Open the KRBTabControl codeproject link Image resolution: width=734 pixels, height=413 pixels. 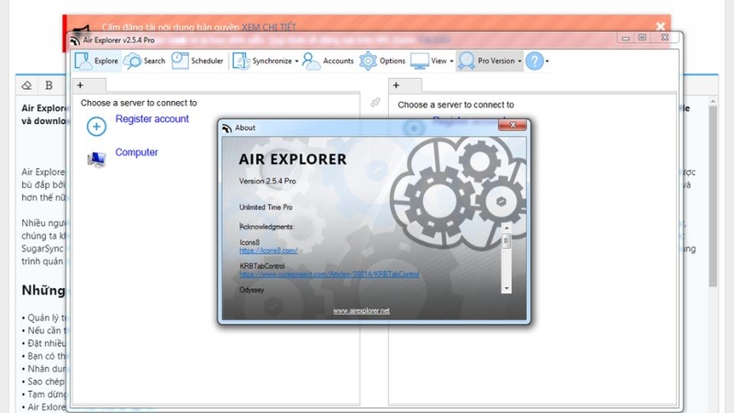point(329,273)
